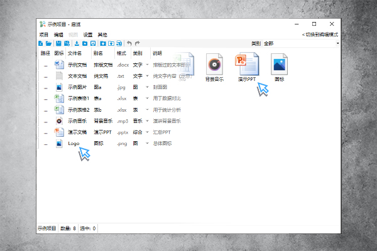Expand category dropdown arrow in 文本文档 row

point(147,76)
